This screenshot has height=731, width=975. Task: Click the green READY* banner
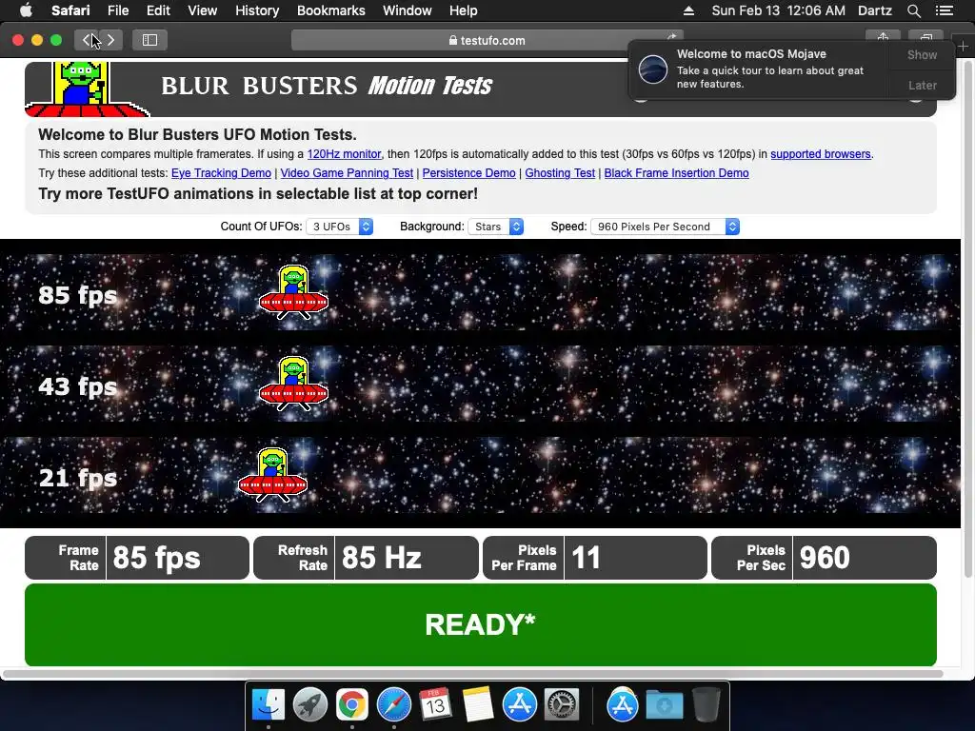(481, 624)
